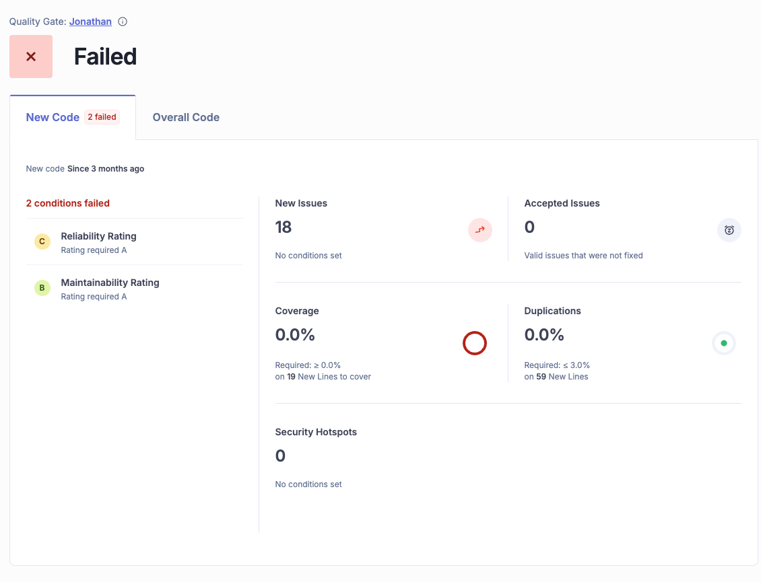Click the red Failed status X icon
Screen dimensions: 761x582
point(31,57)
